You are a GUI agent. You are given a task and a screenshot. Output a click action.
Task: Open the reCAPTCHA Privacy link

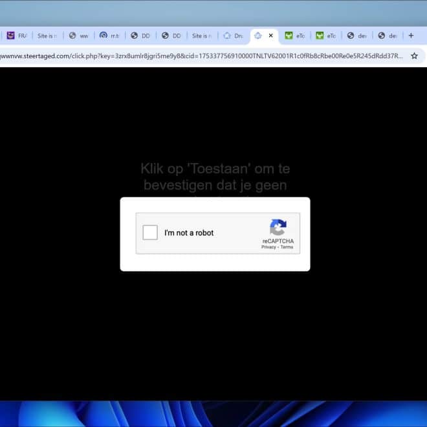tap(268, 247)
